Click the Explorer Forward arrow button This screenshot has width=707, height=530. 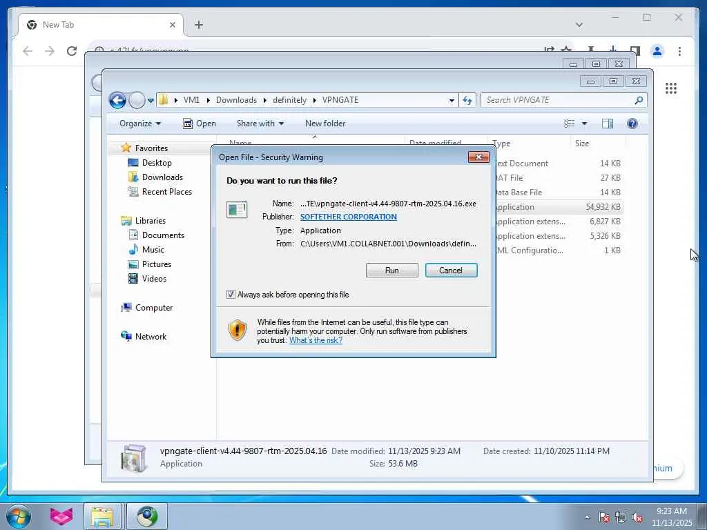pos(137,100)
